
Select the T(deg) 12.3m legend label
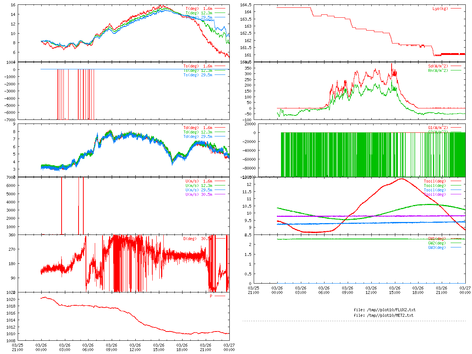[x=199, y=13]
